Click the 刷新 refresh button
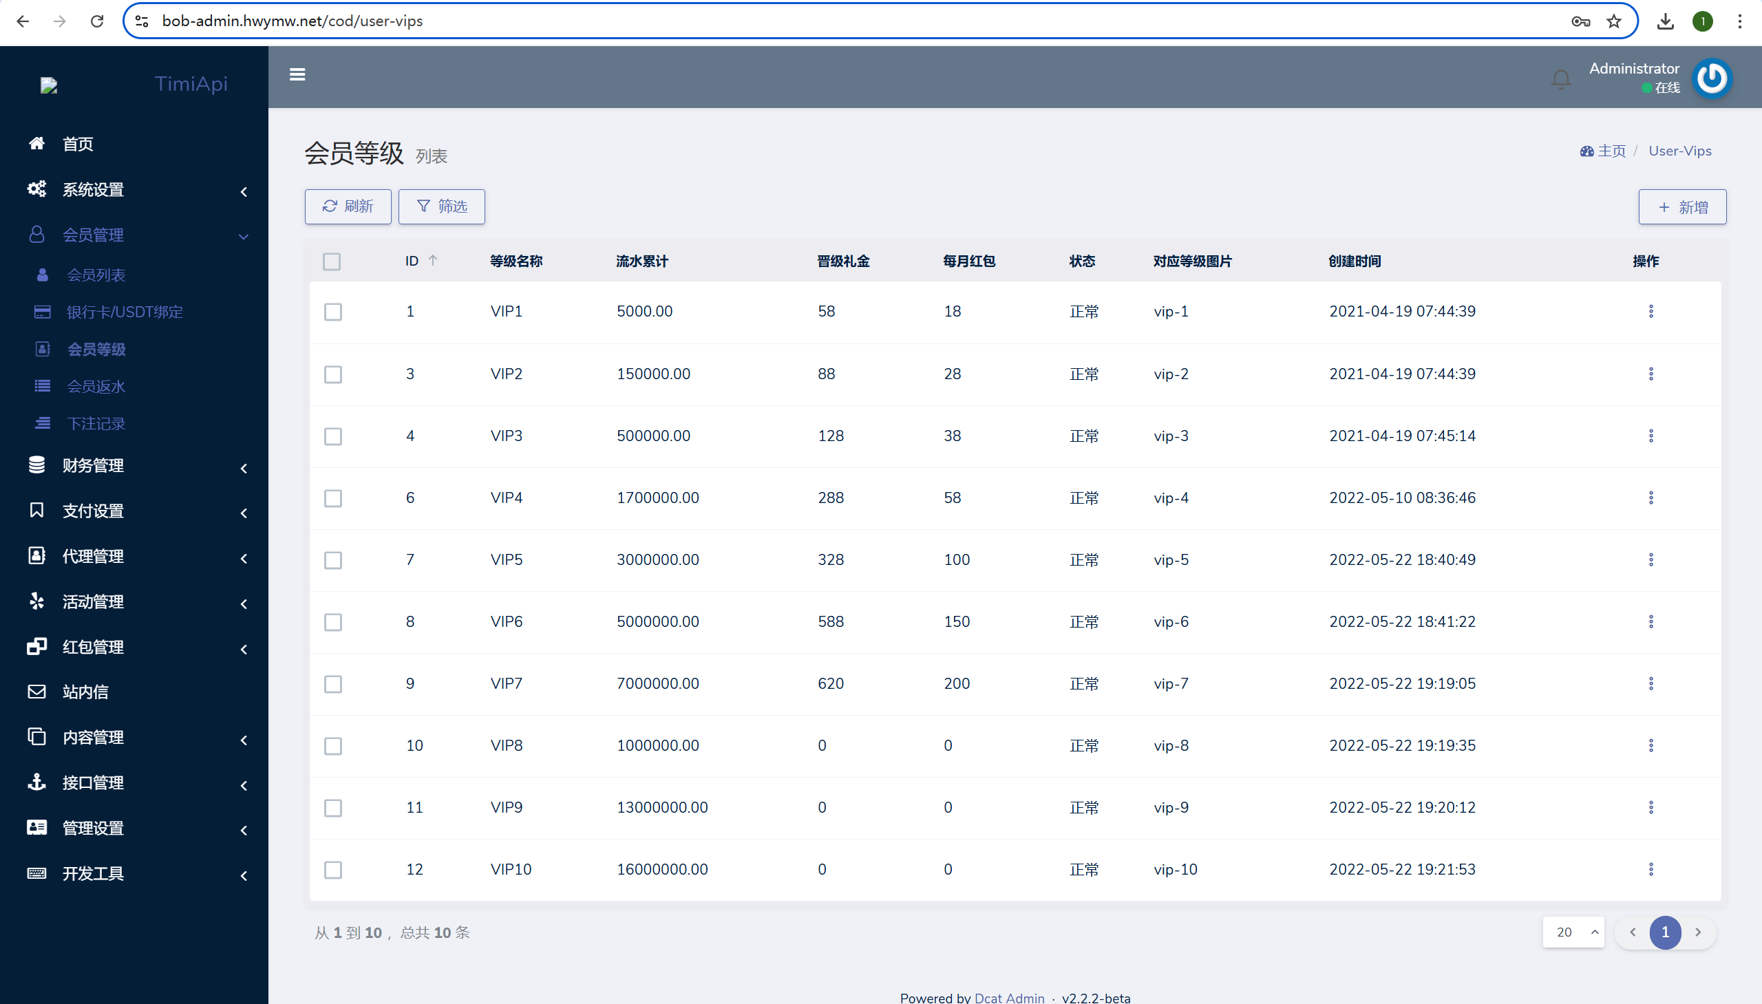Screen dimensions: 1762x1004 348,207
